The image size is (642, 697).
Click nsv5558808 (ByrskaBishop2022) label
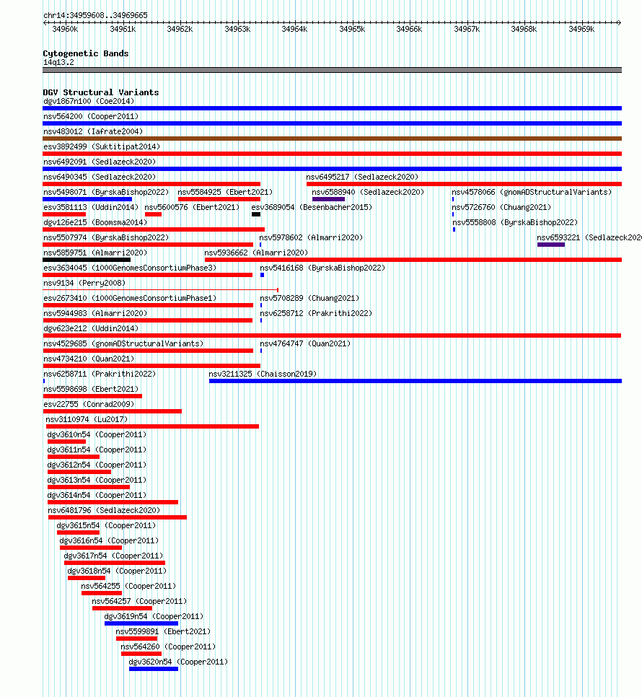515,222
